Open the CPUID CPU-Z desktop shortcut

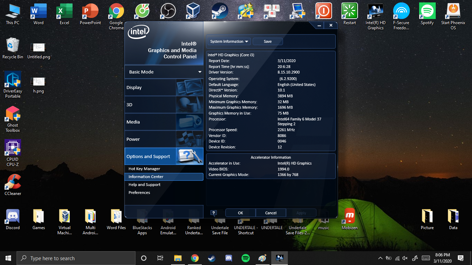tap(13, 153)
